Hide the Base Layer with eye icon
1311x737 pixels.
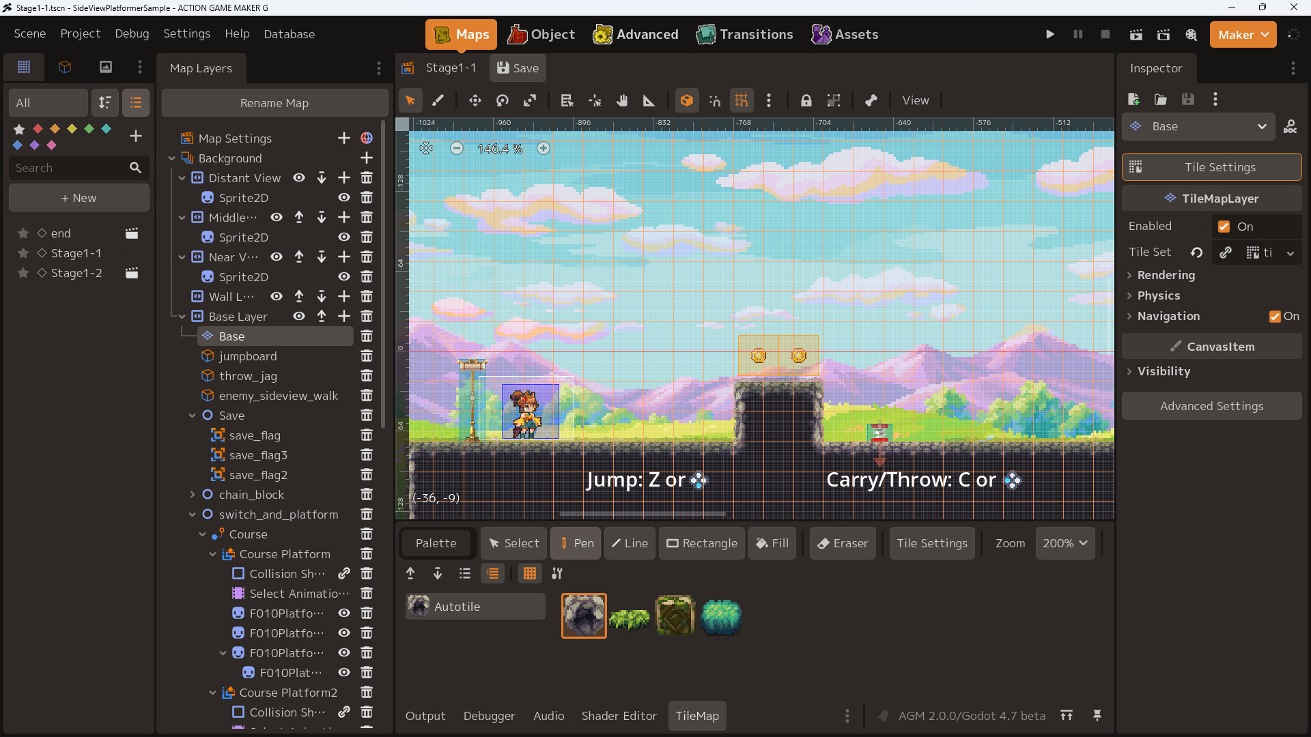click(299, 317)
